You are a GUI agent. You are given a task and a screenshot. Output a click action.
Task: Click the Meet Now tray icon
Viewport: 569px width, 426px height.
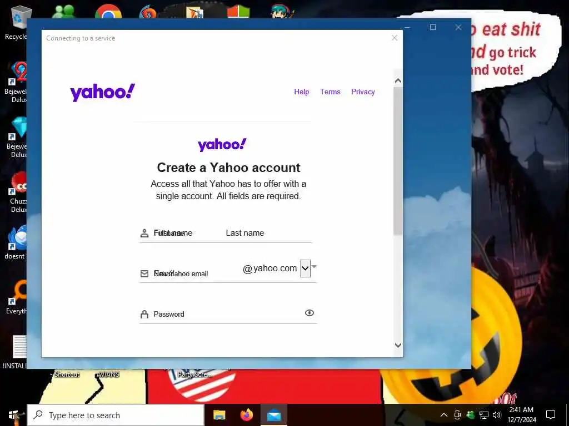(457, 415)
